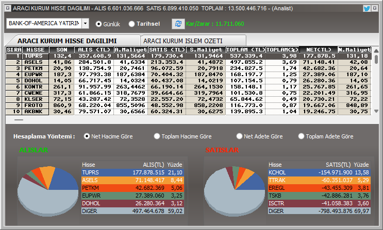Sort by S.Maliyet column header
The image size is (383, 230).
coord(206,50)
